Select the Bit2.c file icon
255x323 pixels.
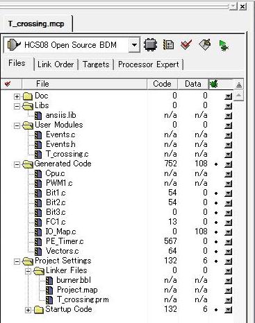[x=38, y=203]
